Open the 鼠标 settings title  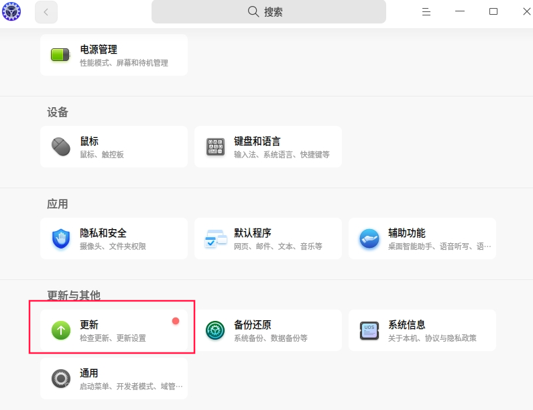(x=89, y=141)
